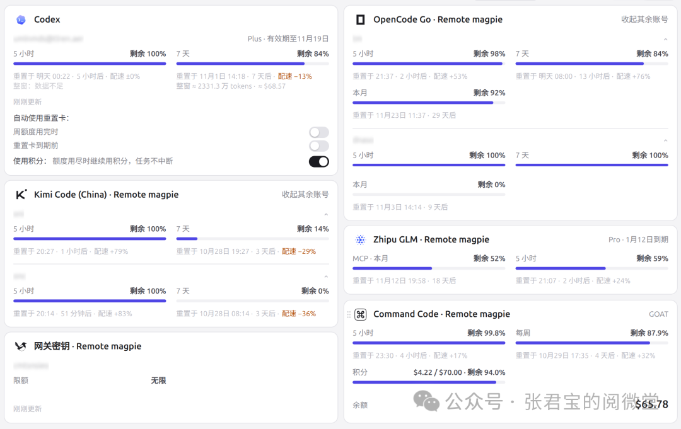Click the 余额 label in Command Code
The width and height of the screenshot is (681, 429).
point(360,405)
